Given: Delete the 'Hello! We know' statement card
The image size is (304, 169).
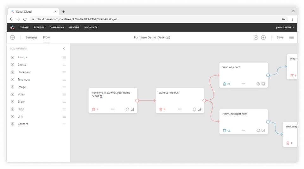Looking at the screenshot, I should 94,109.
